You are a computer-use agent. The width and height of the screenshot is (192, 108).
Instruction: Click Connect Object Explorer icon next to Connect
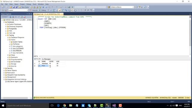tap(10, 17)
